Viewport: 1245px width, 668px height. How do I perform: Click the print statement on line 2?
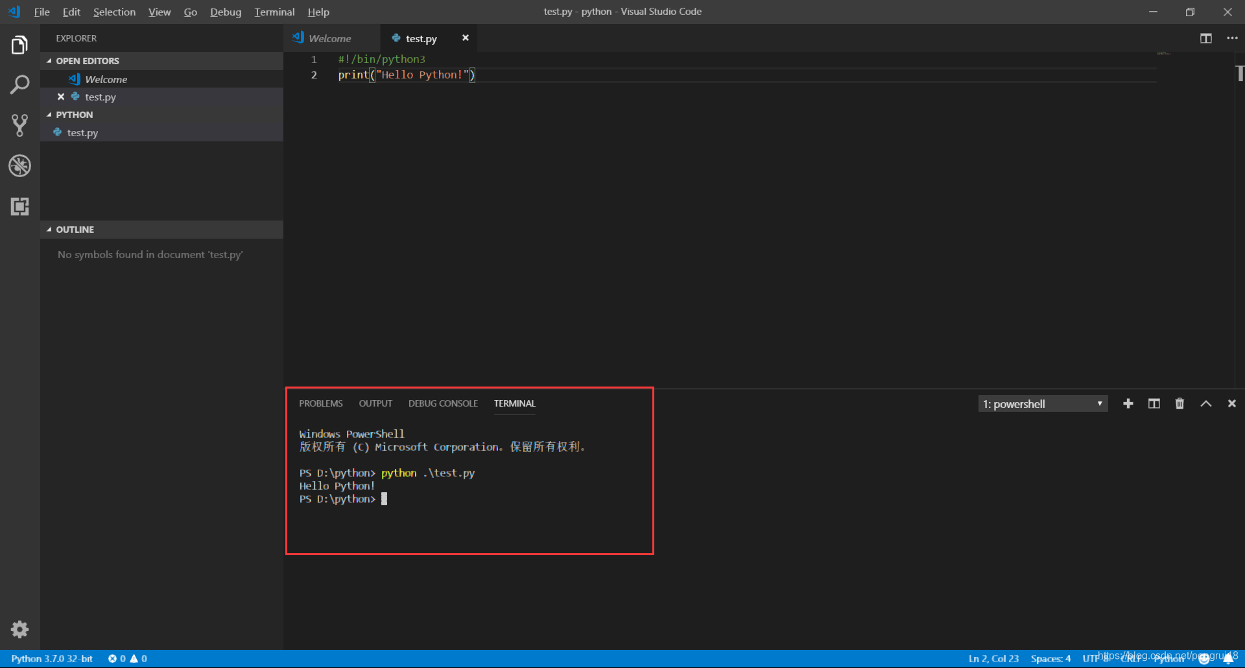[x=407, y=75]
